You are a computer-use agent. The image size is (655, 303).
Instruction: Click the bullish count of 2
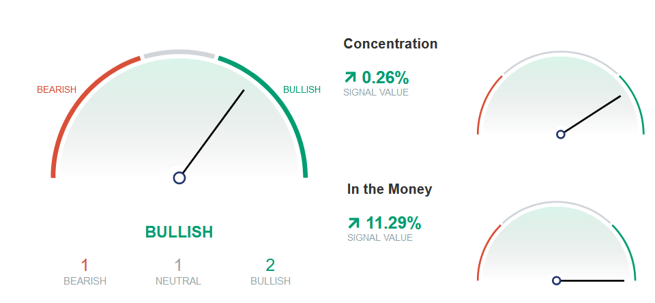click(x=270, y=265)
